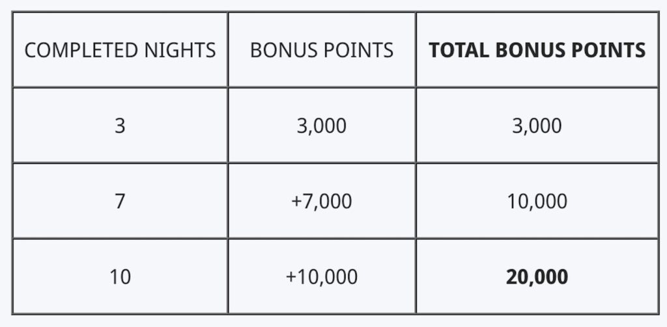
Task: Select the 7 completed nights cell
Action: (120, 201)
